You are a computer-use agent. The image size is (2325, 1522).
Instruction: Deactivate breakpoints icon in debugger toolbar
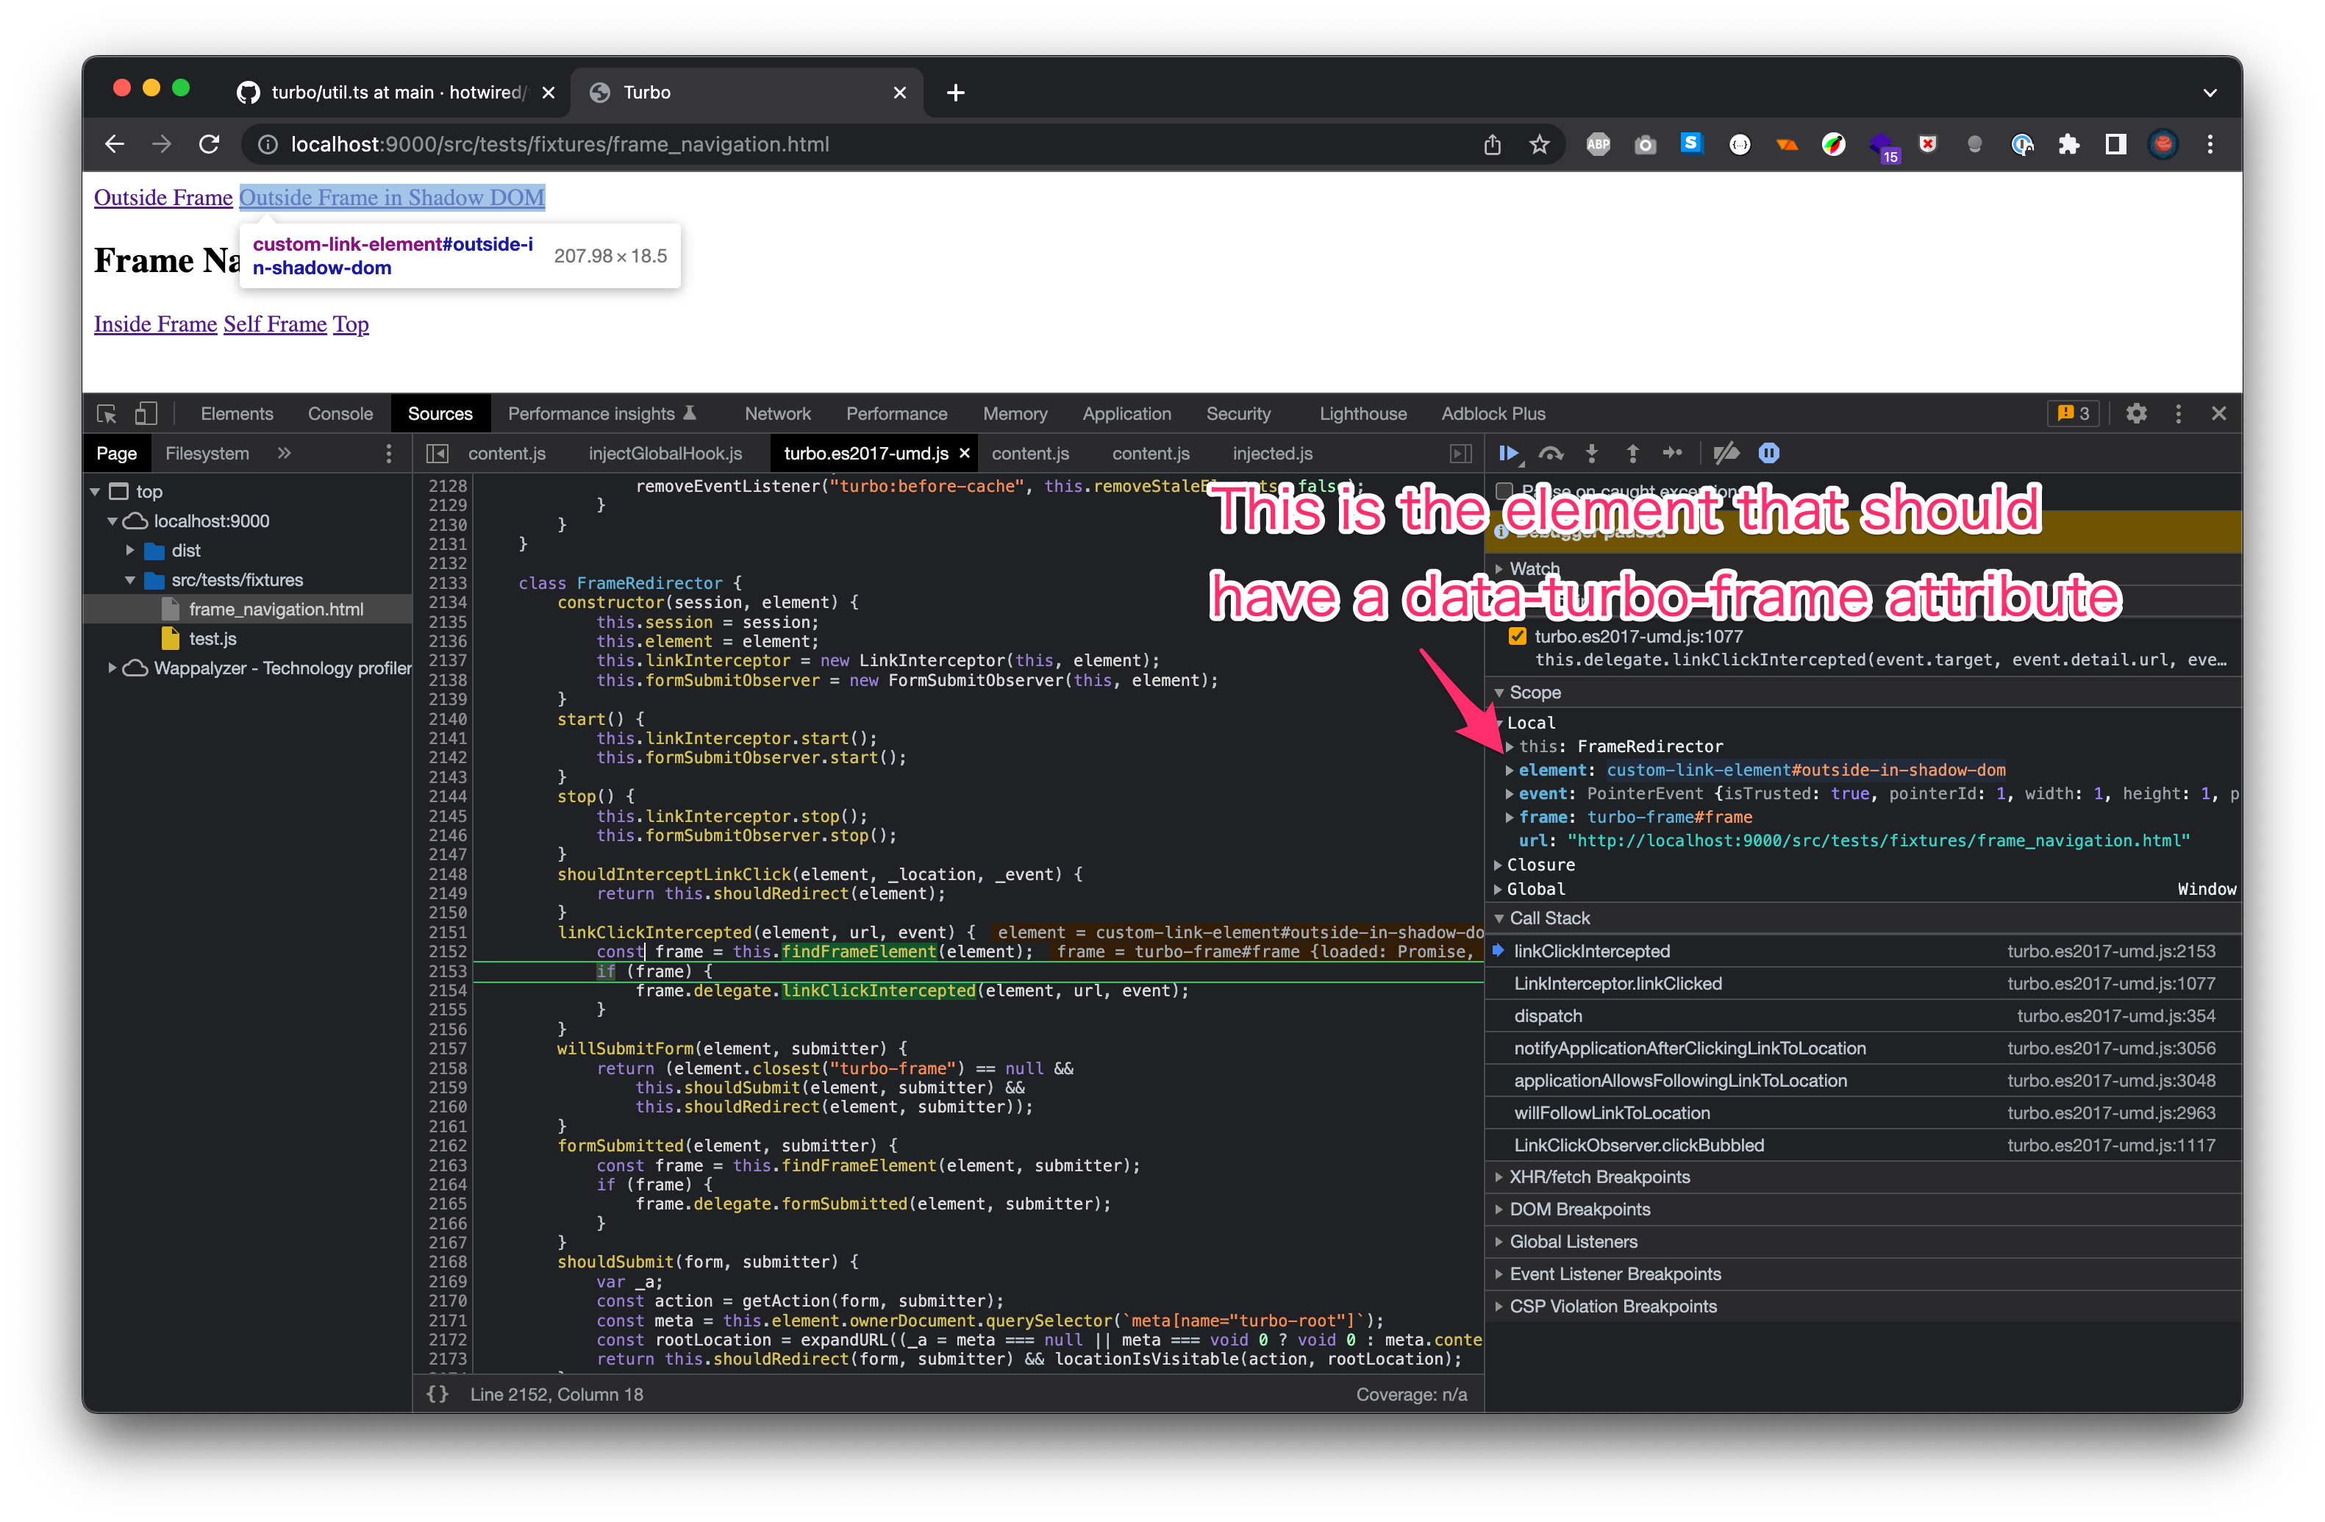[x=1726, y=453]
